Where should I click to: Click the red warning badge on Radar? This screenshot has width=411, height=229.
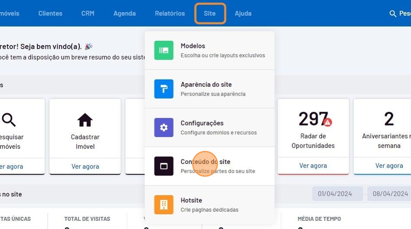(x=328, y=122)
